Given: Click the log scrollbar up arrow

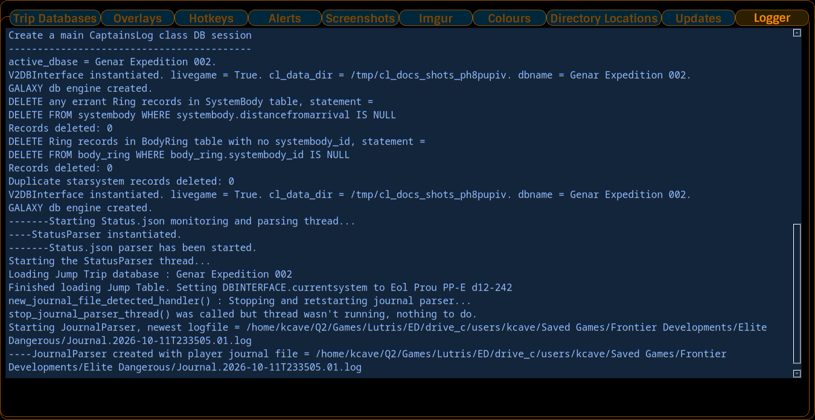Looking at the screenshot, I should click(x=797, y=33).
